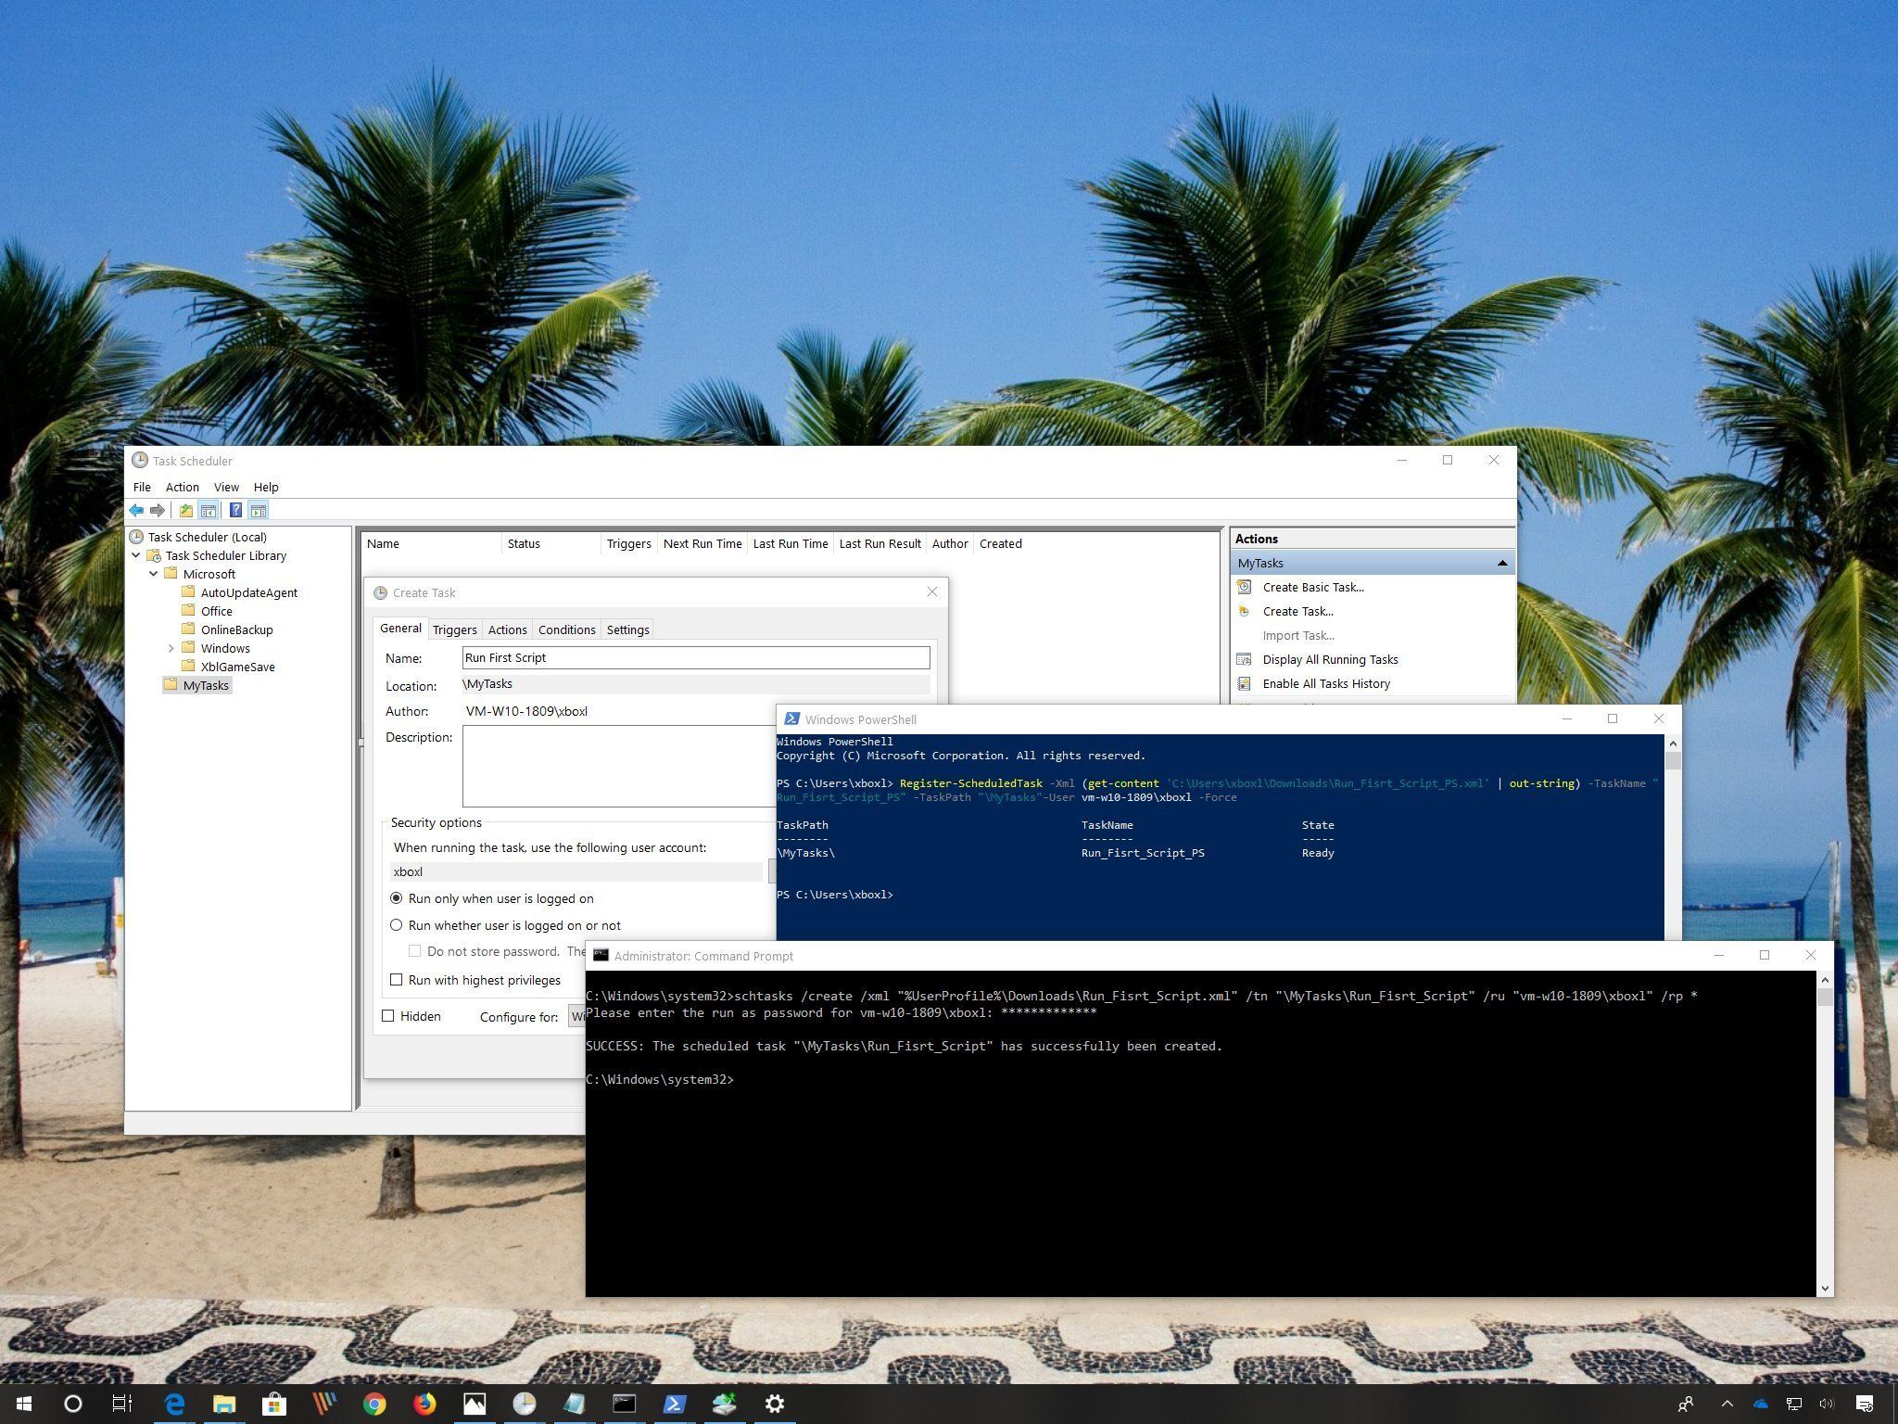The width and height of the screenshot is (1898, 1424).
Task: Click the Windows Start button
Action: click(x=22, y=1404)
